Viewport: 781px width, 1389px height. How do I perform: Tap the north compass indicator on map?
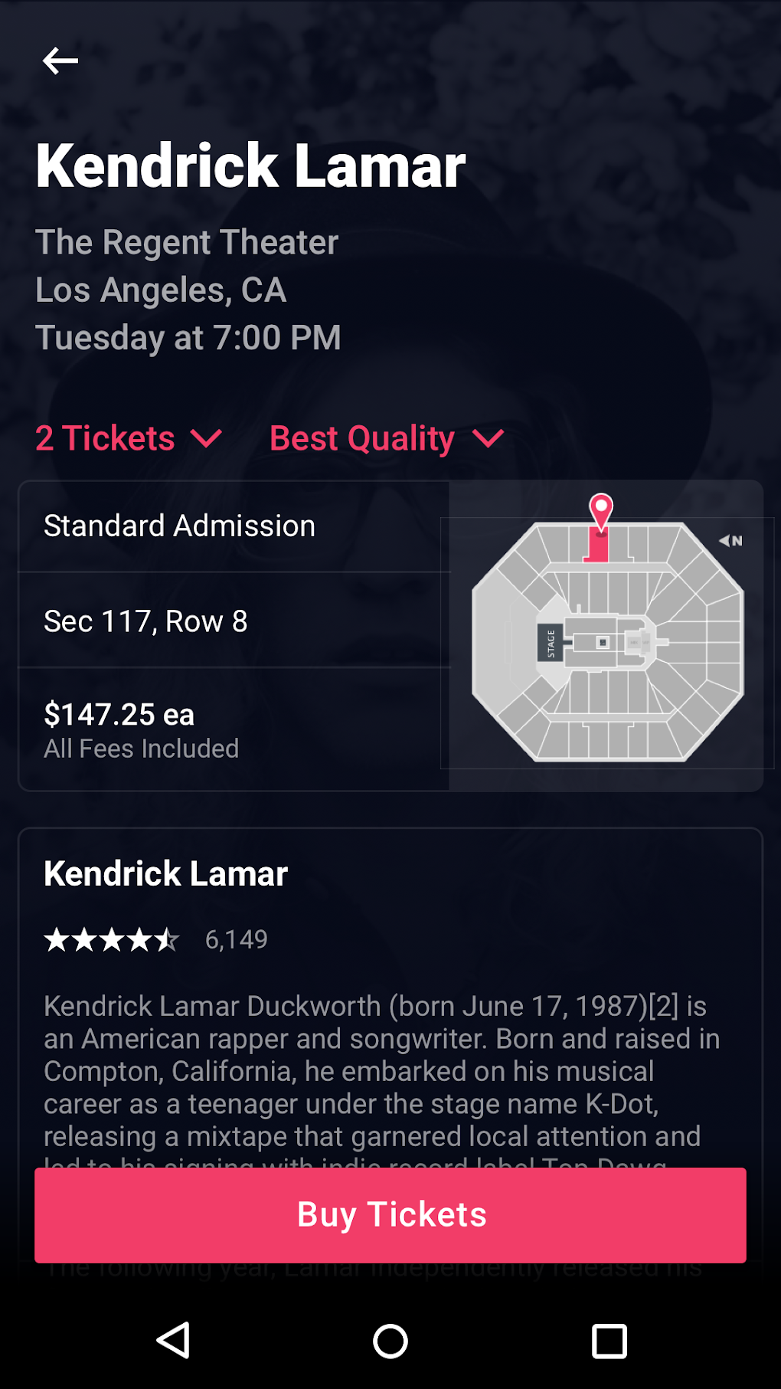pos(730,541)
